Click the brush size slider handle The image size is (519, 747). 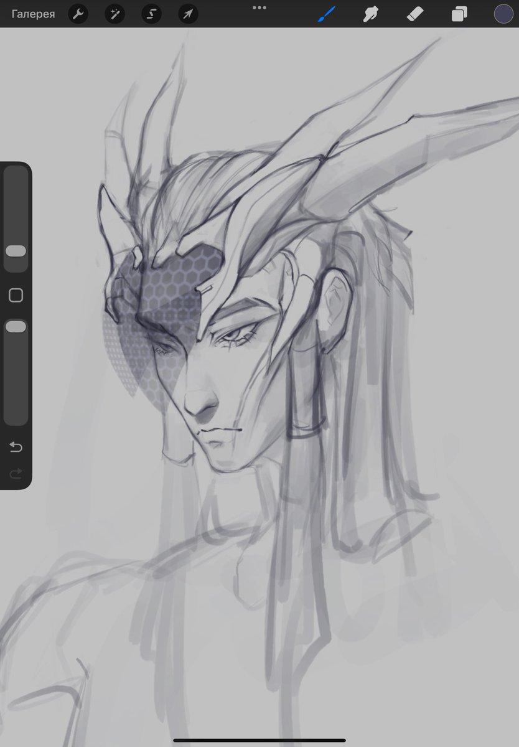pyautogui.click(x=16, y=251)
